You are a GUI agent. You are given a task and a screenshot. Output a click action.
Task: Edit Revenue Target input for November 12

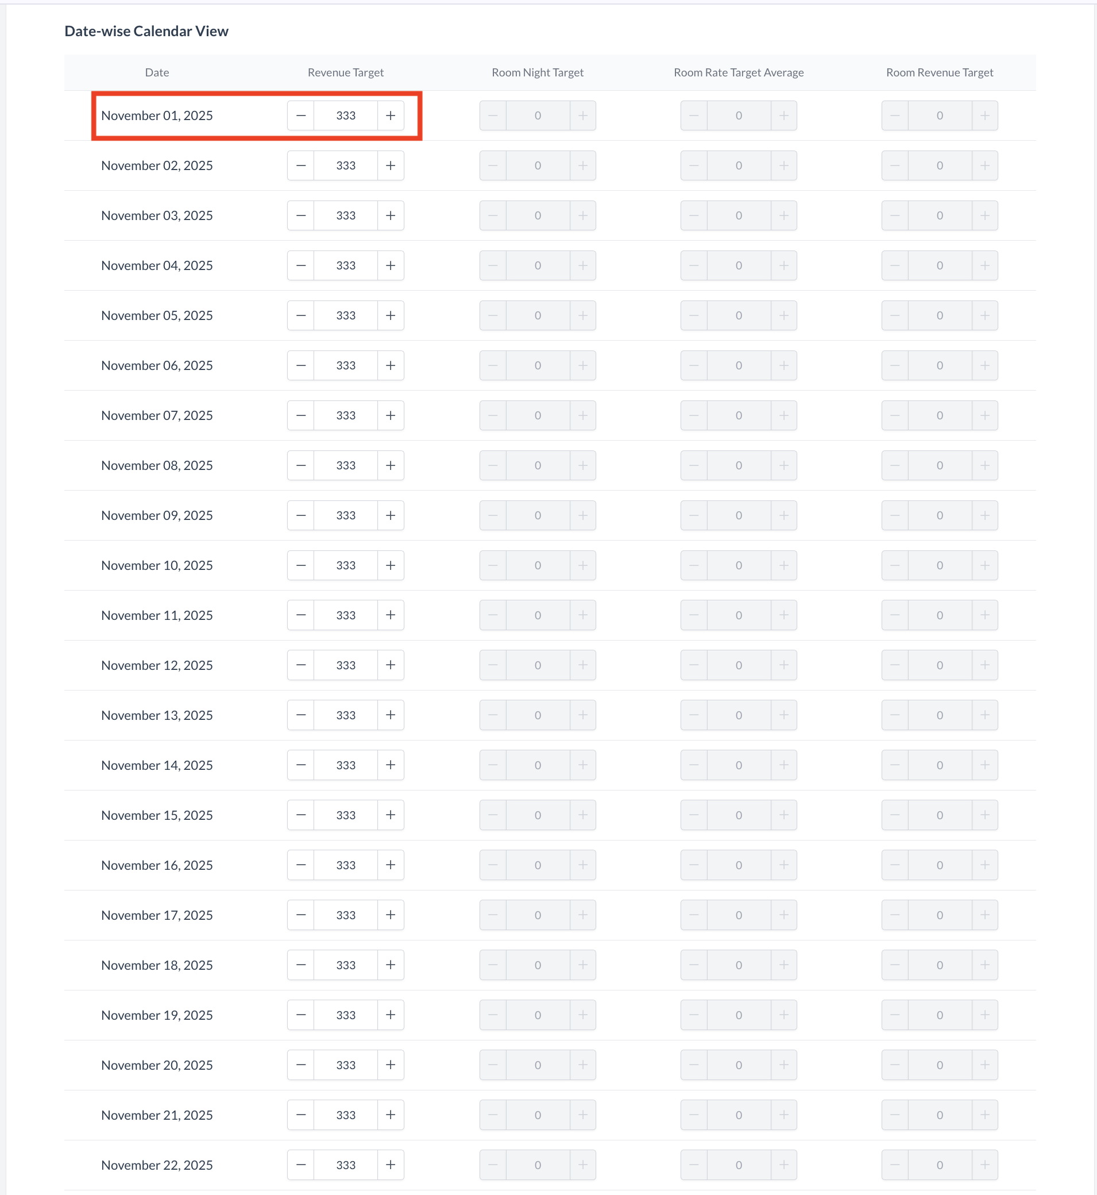(x=346, y=665)
